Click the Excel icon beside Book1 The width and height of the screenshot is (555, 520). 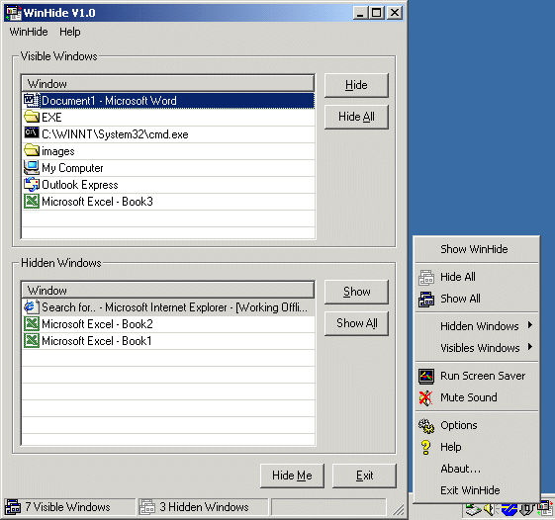pyautogui.click(x=31, y=341)
